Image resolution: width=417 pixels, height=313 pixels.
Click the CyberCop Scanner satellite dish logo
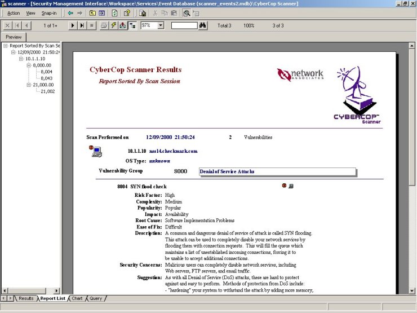(x=357, y=95)
